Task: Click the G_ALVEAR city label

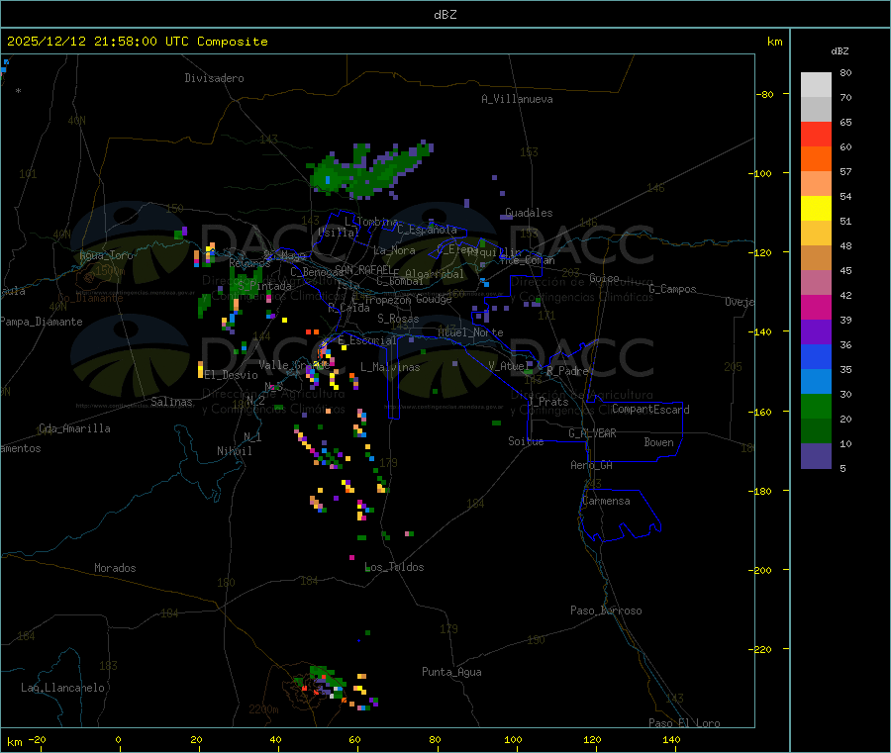Action: pyautogui.click(x=592, y=432)
